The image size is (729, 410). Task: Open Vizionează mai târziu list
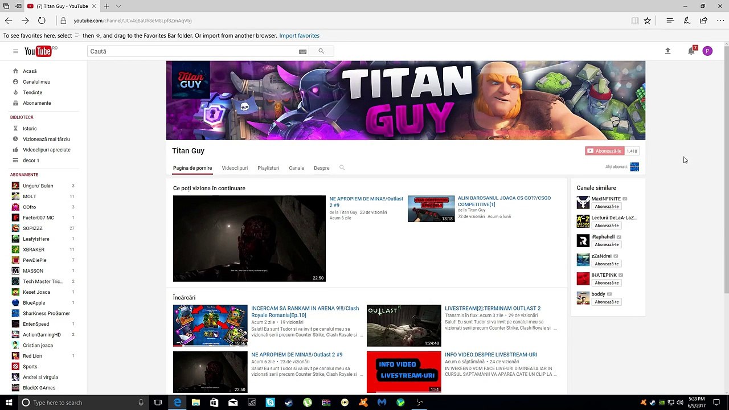pos(46,139)
